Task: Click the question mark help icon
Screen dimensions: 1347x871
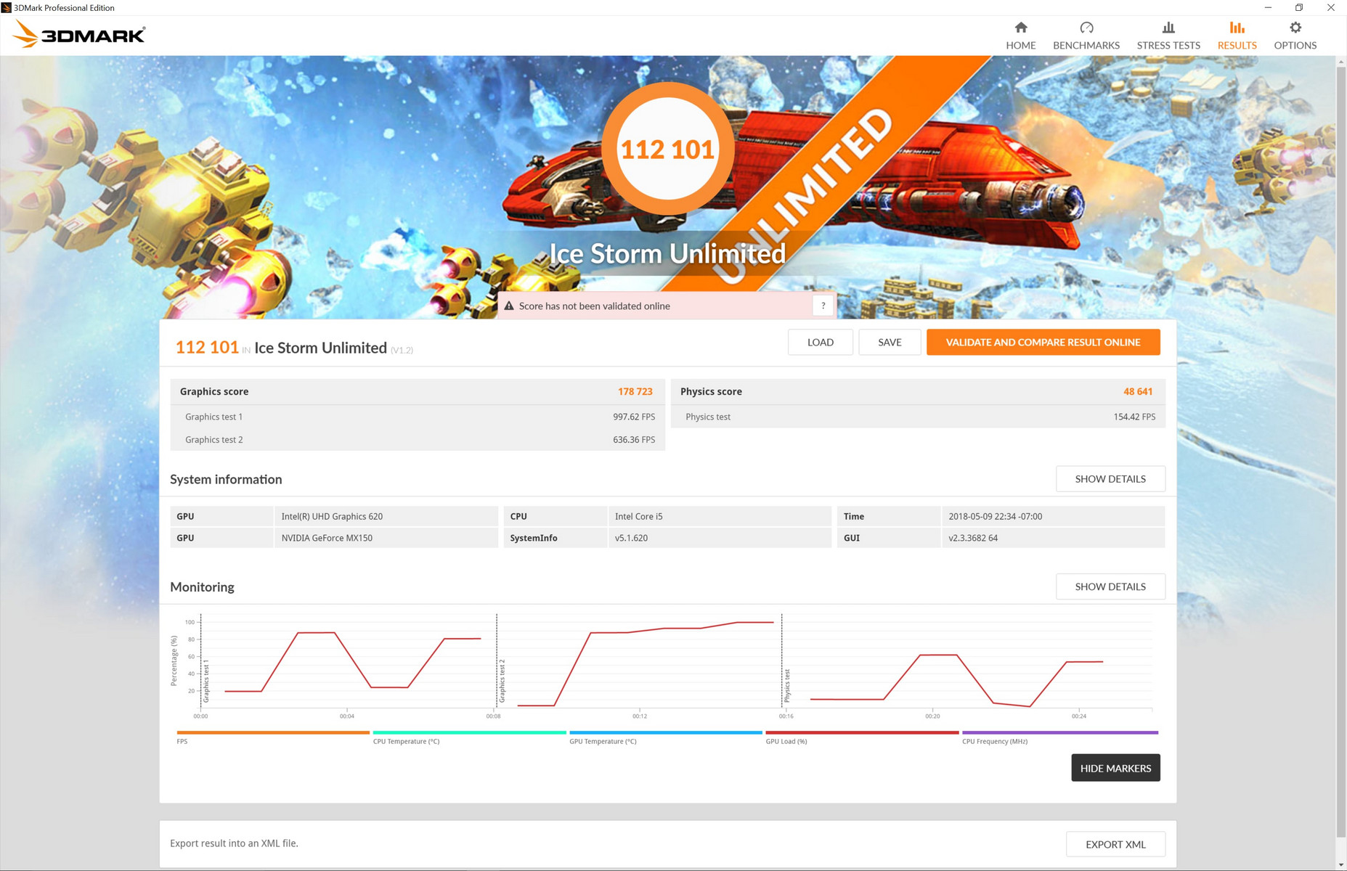Action: (823, 306)
